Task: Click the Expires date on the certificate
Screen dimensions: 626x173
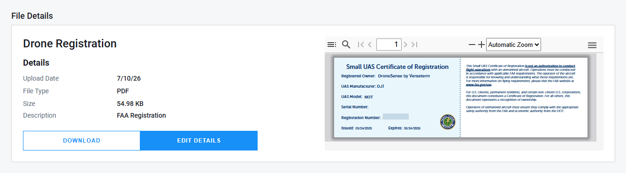Action: [404, 128]
